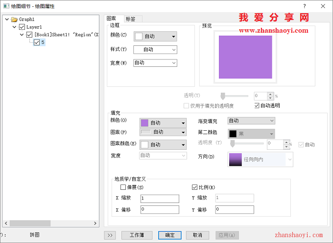Viewport: 333px width, 243px height.
Task: Collapse the Layer1 tree node
Action: (14, 27)
